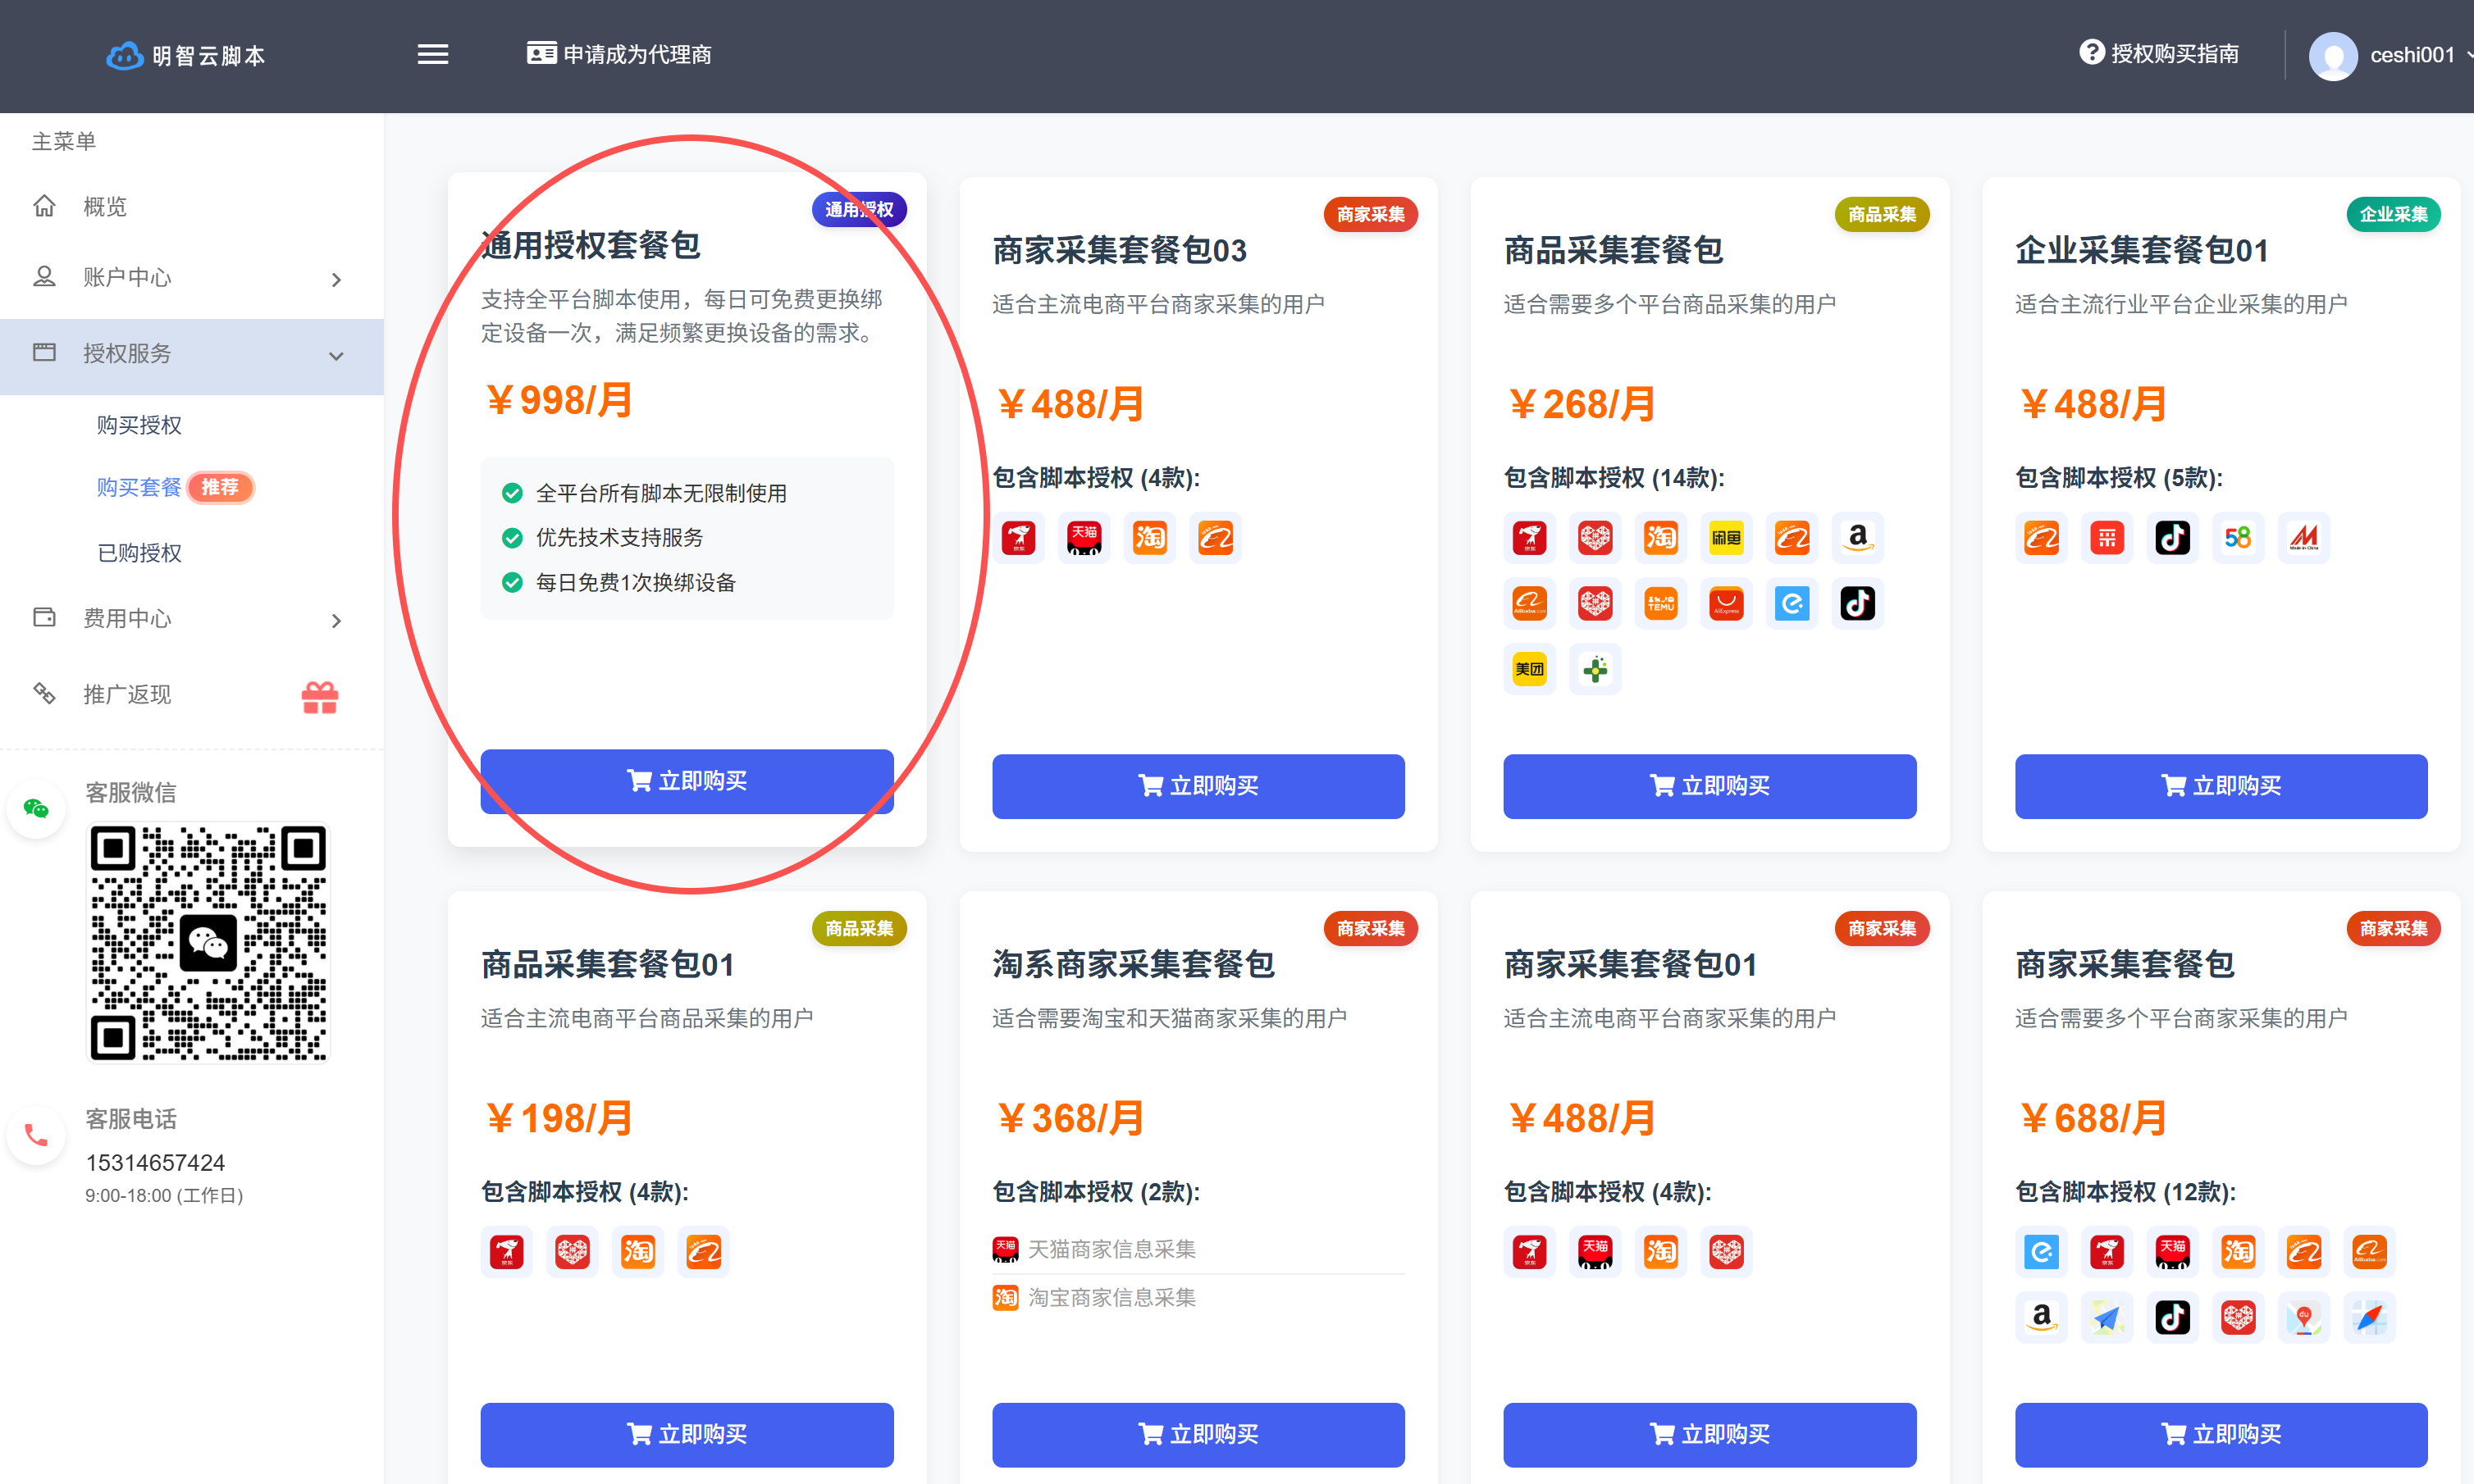
Task: Open the 已购授权 submenu item
Action: pyautogui.click(x=139, y=553)
